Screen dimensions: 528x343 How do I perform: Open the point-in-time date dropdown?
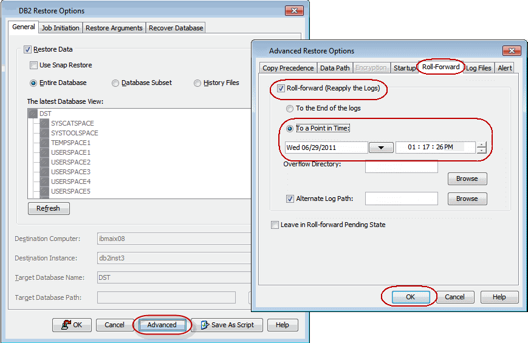tap(381, 148)
